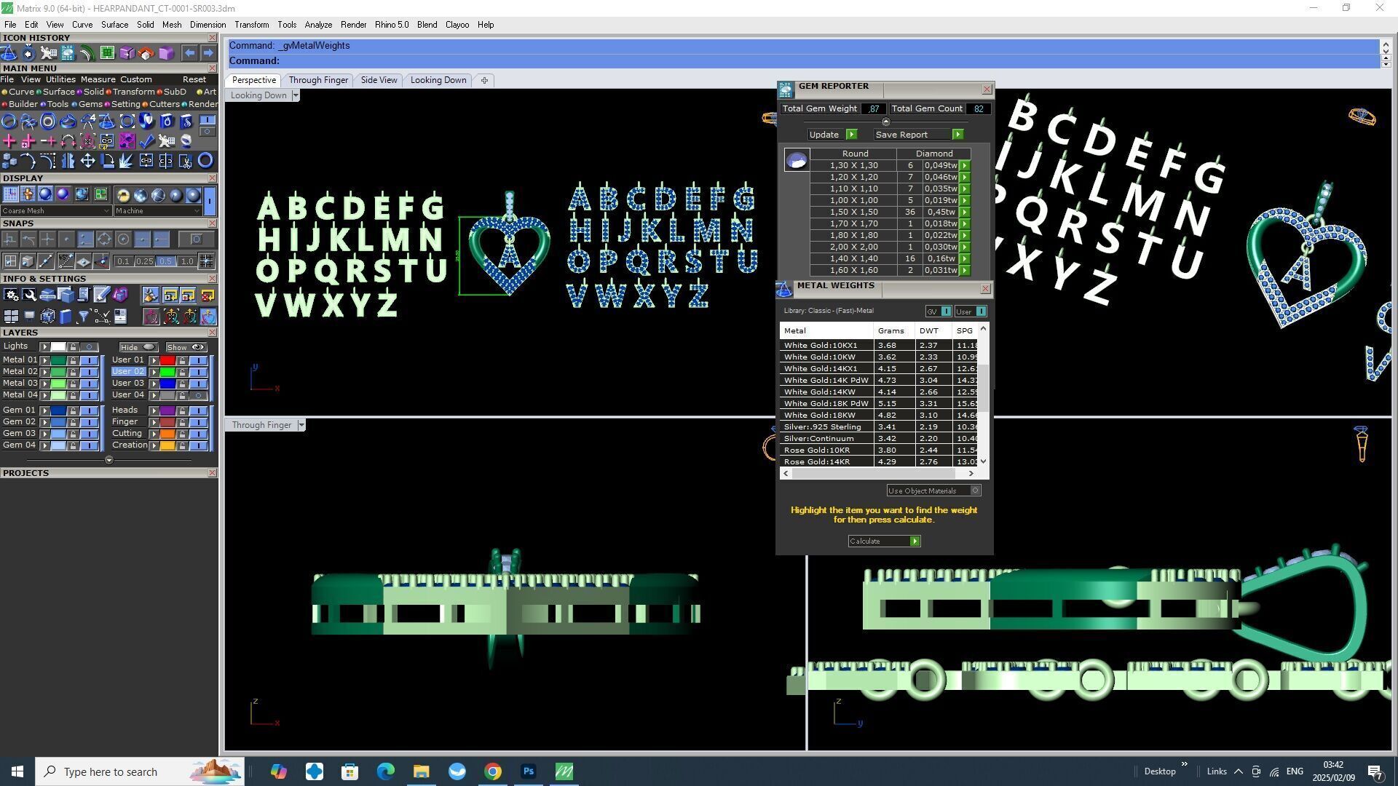Image resolution: width=1398 pixels, height=786 pixels.
Task: Click the blue checkmark icon in main menu
Action: [146, 141]
